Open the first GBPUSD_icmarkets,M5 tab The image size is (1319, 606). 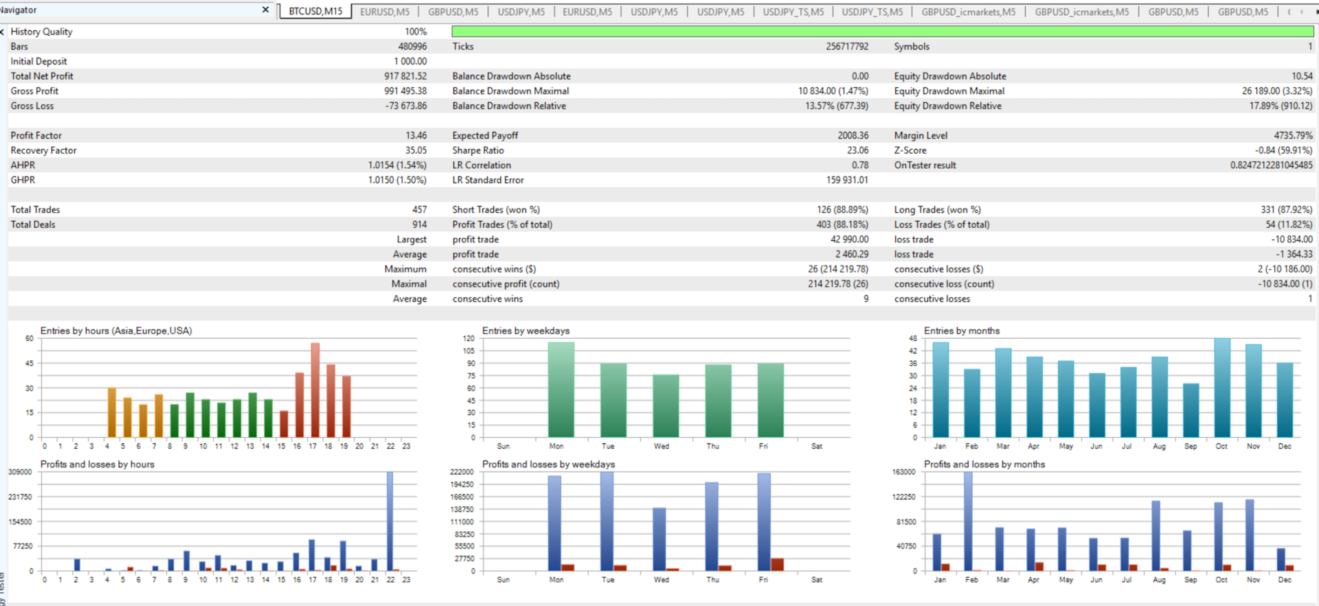[x=968, y=12]
